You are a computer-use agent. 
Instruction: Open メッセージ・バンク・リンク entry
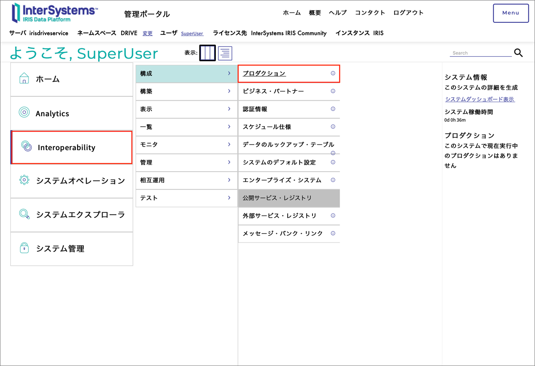point(283,233)
